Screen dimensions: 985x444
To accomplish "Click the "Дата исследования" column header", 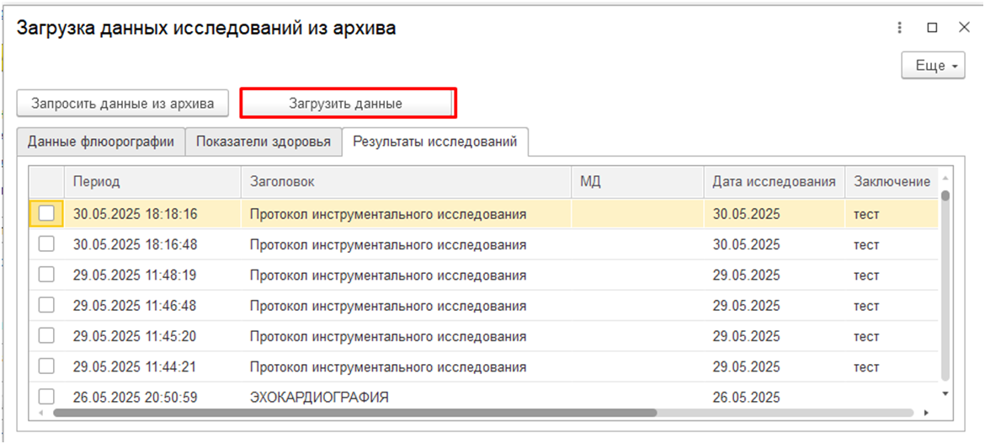I will coord(773,181).
